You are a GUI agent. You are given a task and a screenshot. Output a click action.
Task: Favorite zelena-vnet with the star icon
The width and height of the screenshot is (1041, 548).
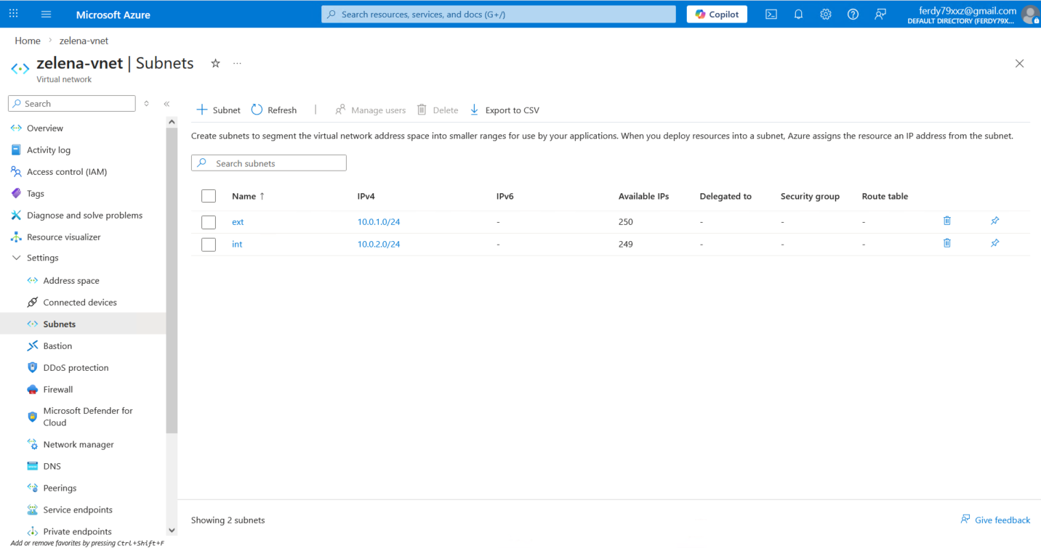pos(215,64)
